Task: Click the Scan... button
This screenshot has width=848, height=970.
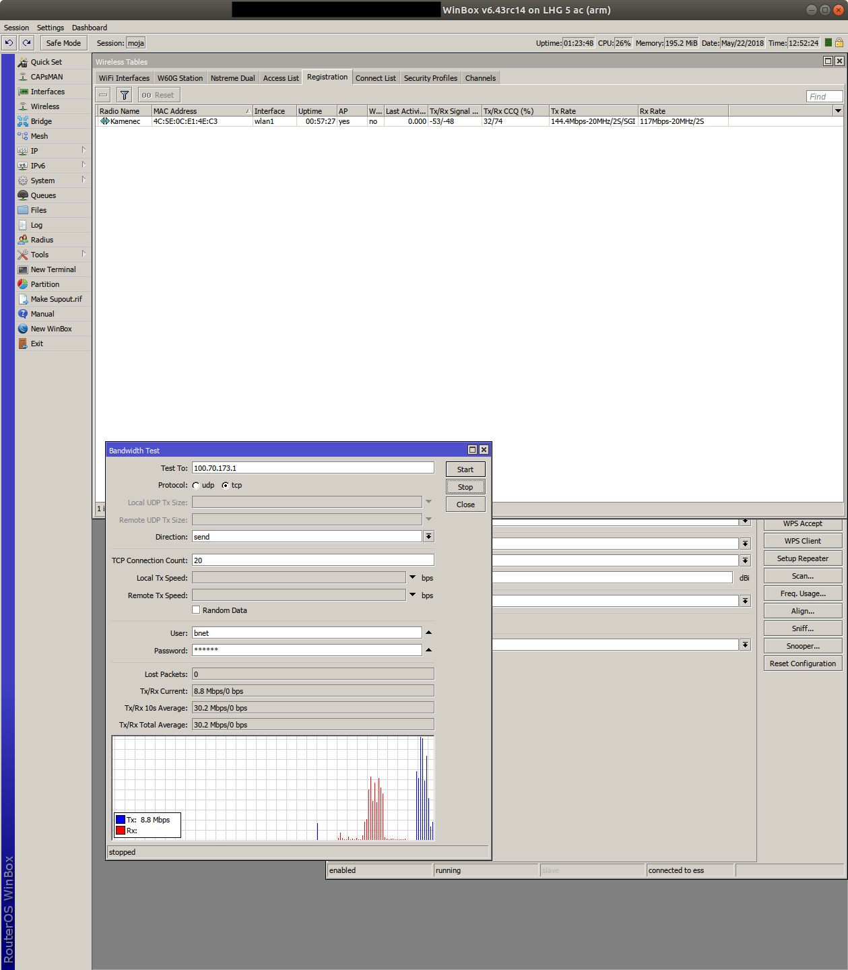Action: coord(802,575)
